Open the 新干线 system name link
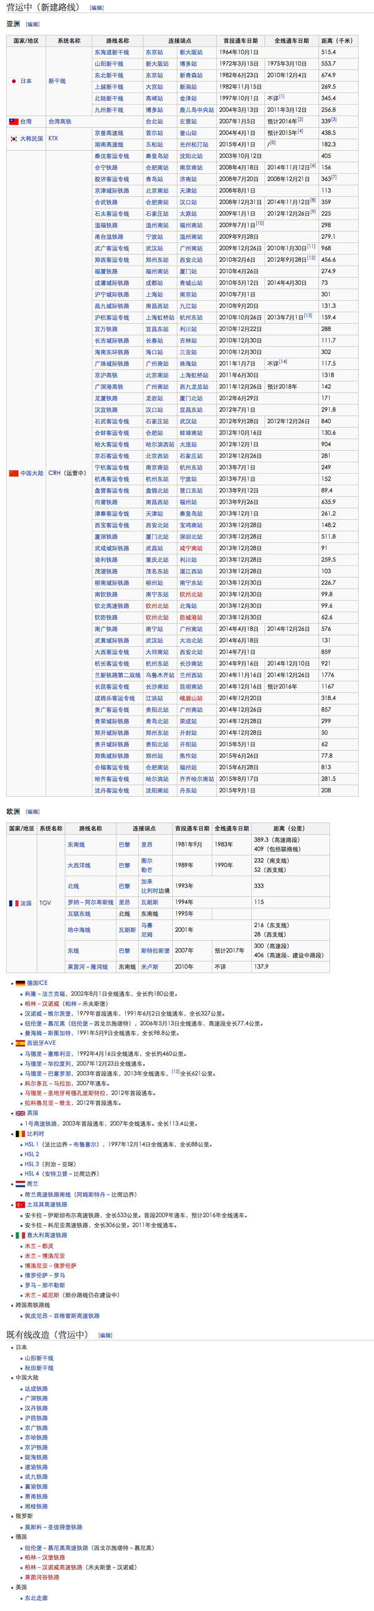Viewport: 374px width, 1611px height. pos(57,80)
